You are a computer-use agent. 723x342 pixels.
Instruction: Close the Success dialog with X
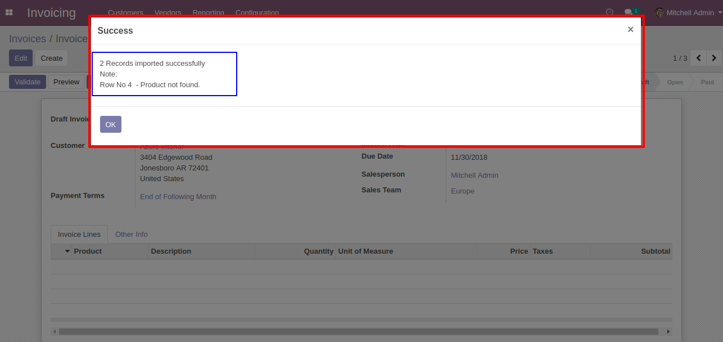(x=630, y=30)
